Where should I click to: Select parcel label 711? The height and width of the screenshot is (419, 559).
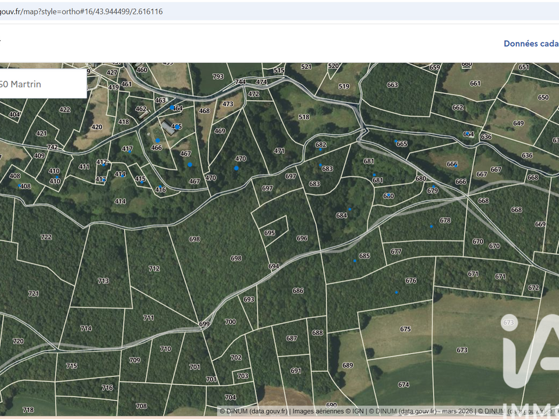(x=148, y=318)
